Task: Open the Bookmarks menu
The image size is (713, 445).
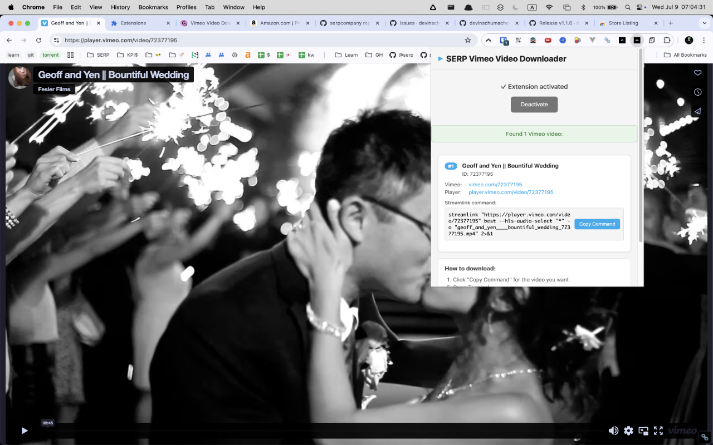Action: pyautogui.click(x=153, y=7)
